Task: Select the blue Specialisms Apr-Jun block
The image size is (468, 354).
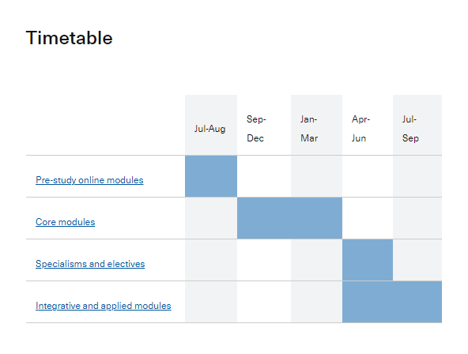Action: click(x=368, y=260)
